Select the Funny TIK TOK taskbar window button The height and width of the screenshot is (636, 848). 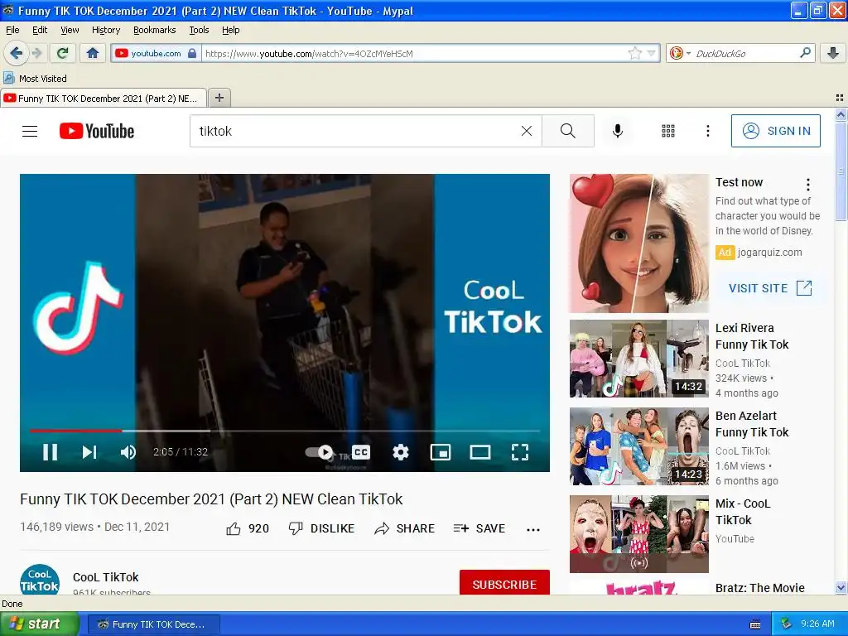point(153,624)
